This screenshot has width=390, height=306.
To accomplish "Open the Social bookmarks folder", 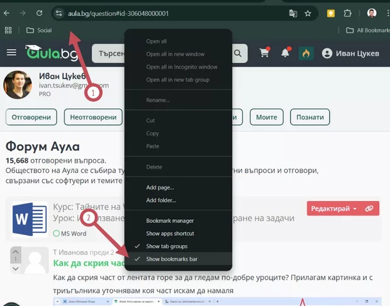I will pos(39,30).
